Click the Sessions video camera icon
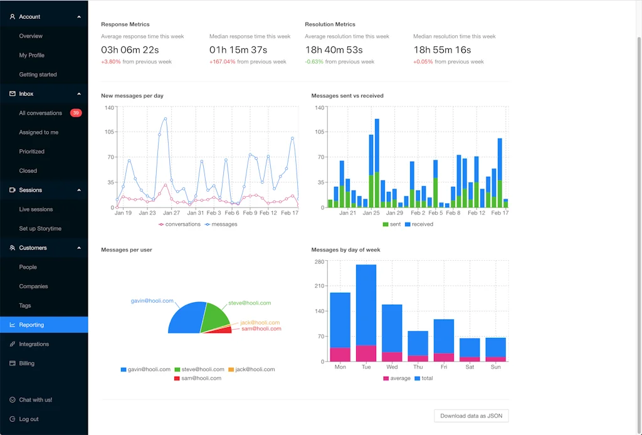 (13, 190)
